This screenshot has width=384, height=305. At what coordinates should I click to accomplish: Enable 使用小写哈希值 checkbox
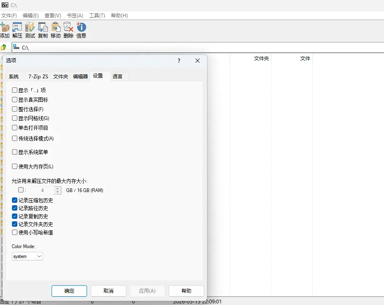click(14, 232)
